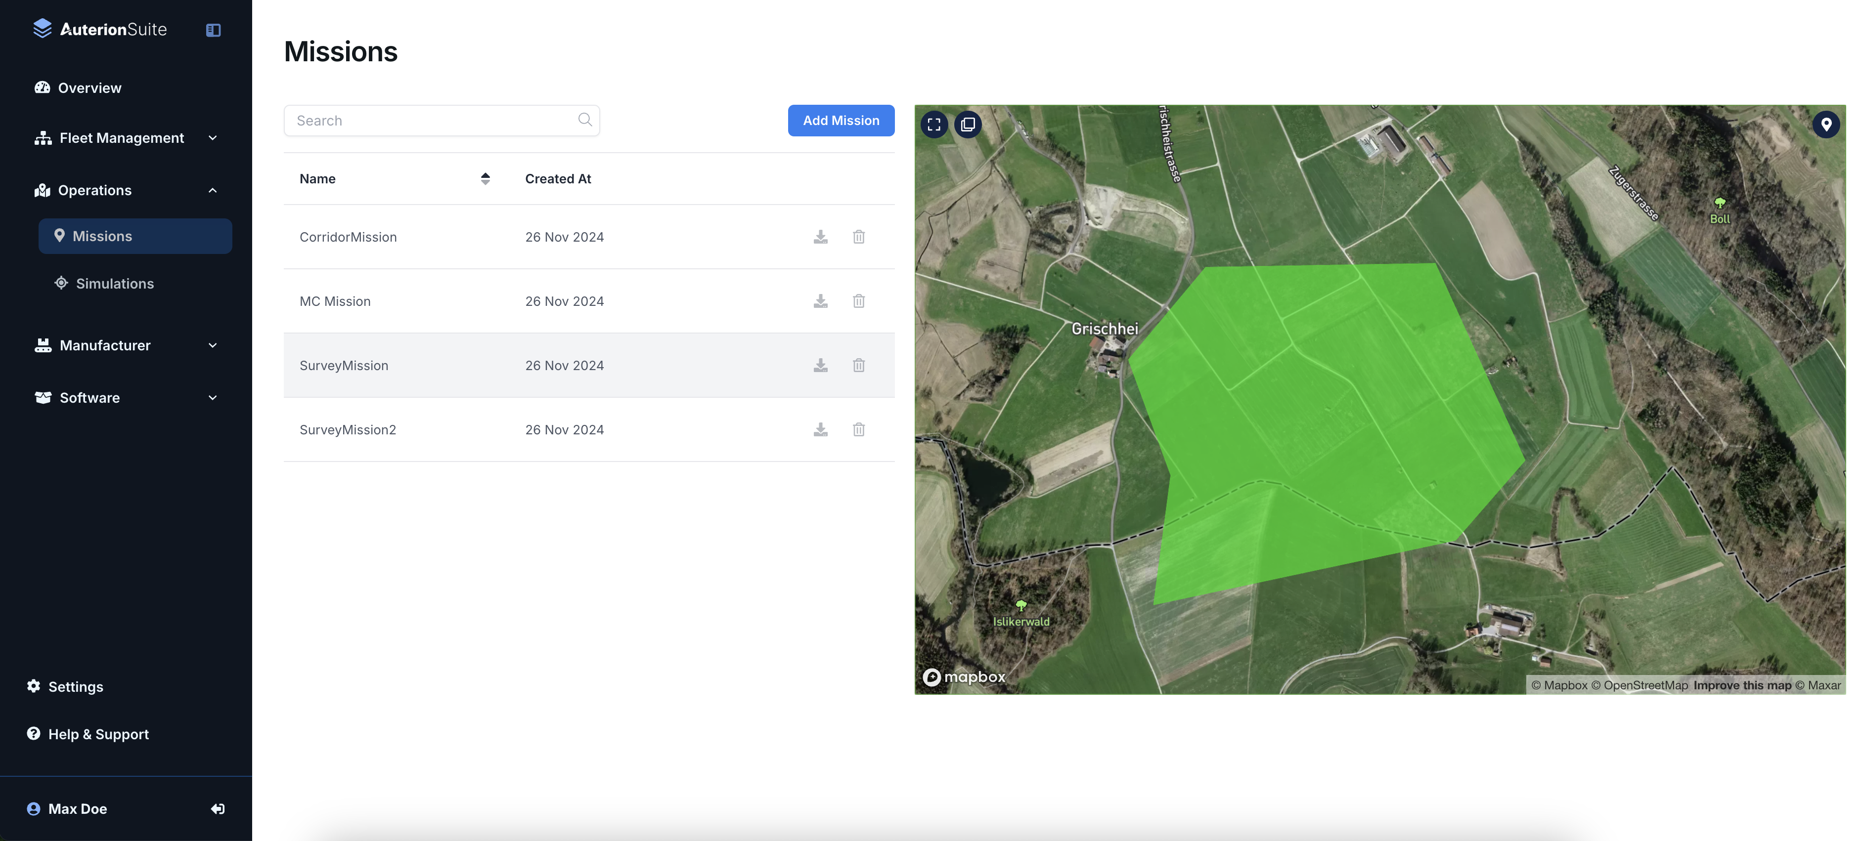Go to the Overview page
Viewport: 1862px width, 841px height.
[89, 88]
